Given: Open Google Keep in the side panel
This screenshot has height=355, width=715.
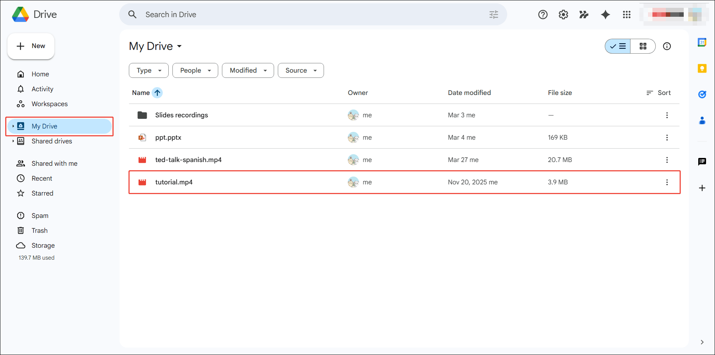Looking at the screenshot, I should [x=702, y=68].
